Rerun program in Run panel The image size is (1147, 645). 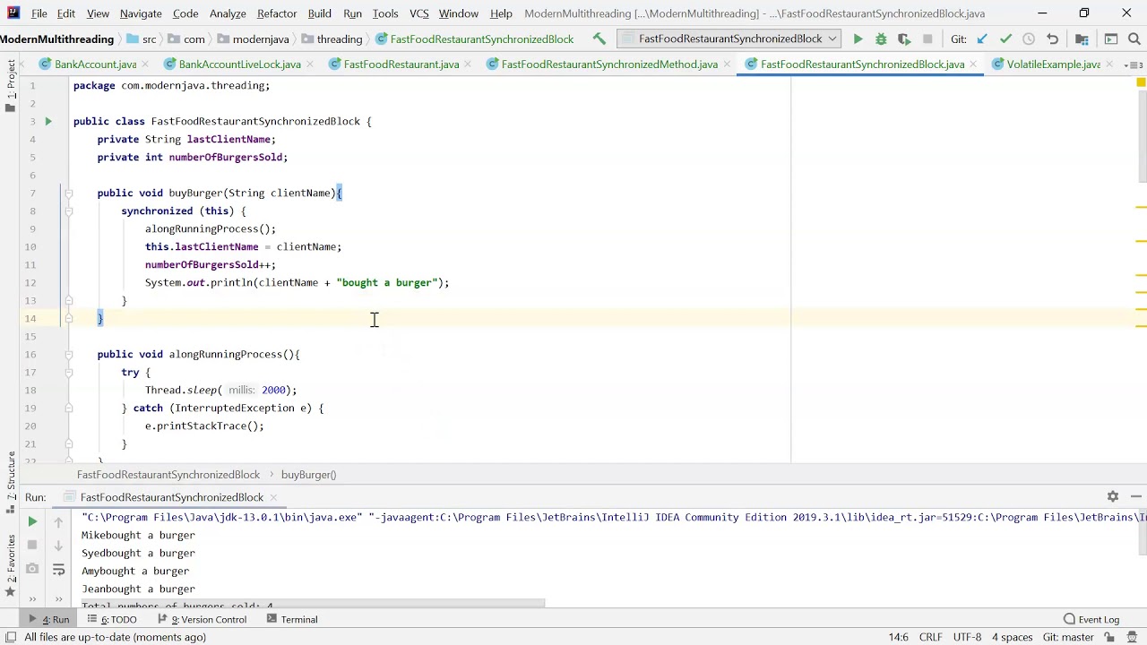(x=32, y=521)
